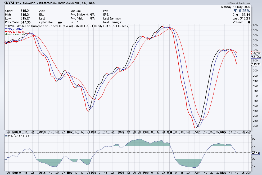Click the Monday 18-May-2026 date
The image size is (262, 175).
tap(236, 7)
